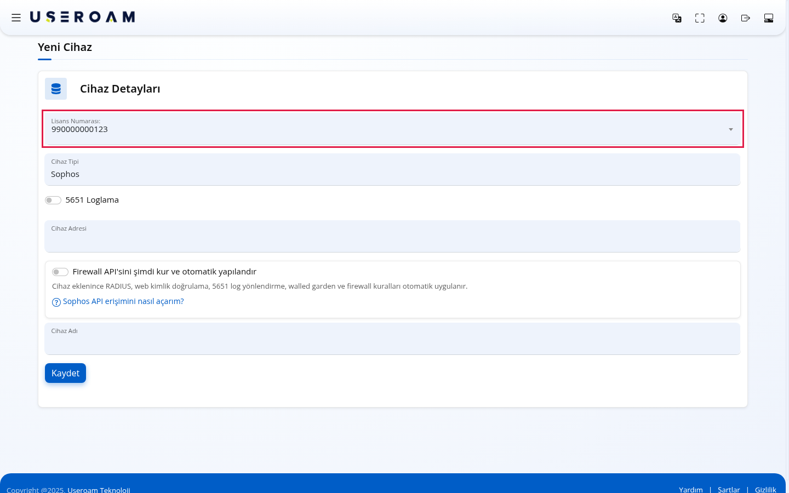Open the Gizlilik footer link

pyautogui.click(x=765, y=490)
